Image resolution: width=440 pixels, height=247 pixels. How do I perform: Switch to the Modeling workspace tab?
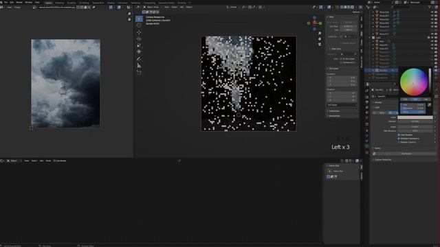59,3
